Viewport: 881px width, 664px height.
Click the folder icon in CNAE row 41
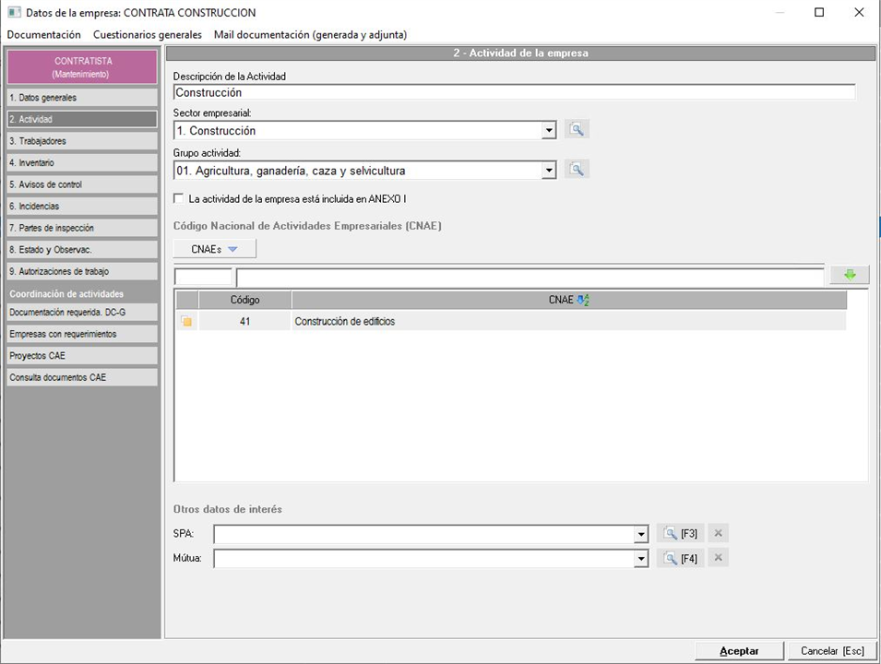(187, 322)
